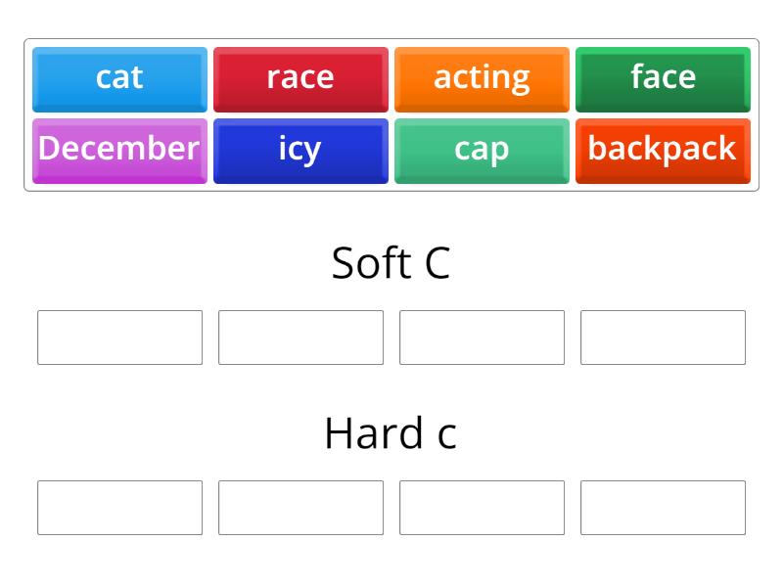Click the first empty box under Soft C

click(x=119, y=338)
